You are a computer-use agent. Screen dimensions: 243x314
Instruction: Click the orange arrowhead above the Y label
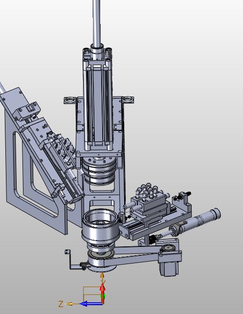click(102, 276)
